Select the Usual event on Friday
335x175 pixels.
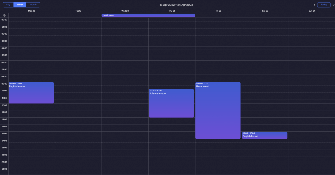pyautogui.click(x=218, y=110)
